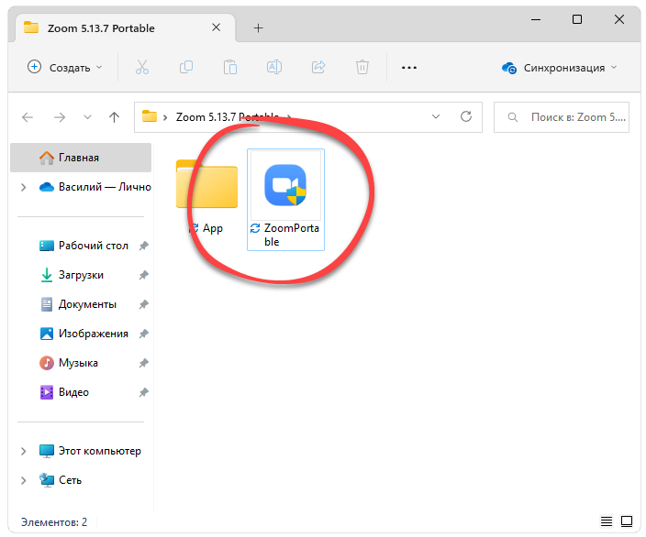646x537 pixels.
Task: Open Загрузки in sidebar
Action: coord(72,275)
